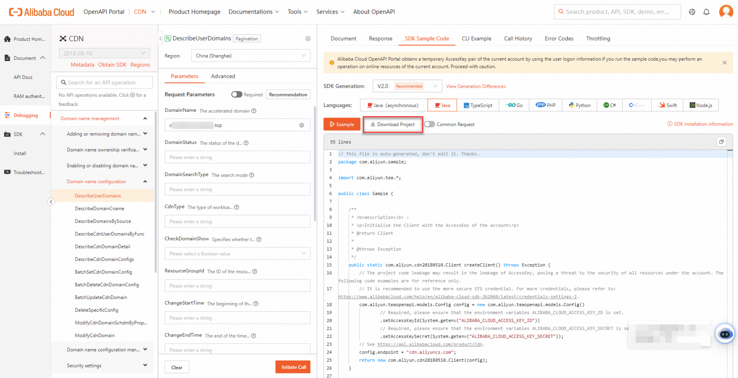738x378 pixels.
Task: Click the help icon beside ChangeStartTime description
Action: point(256,304)
